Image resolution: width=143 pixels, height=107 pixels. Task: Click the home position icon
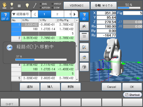click(84, 57)
